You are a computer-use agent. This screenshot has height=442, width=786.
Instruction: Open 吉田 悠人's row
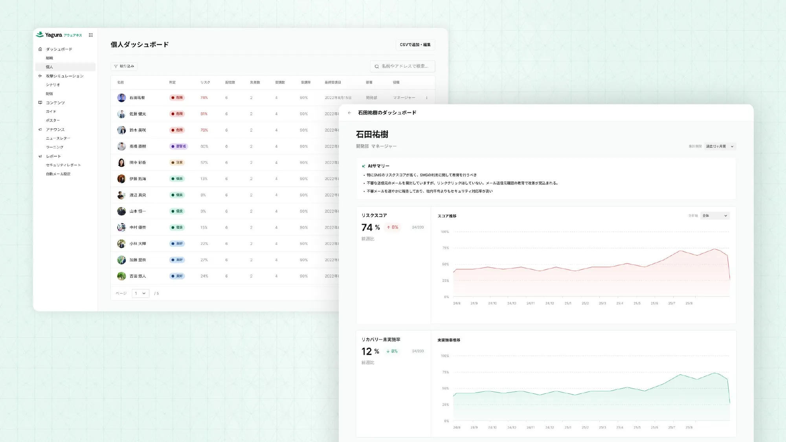[225, 276]
